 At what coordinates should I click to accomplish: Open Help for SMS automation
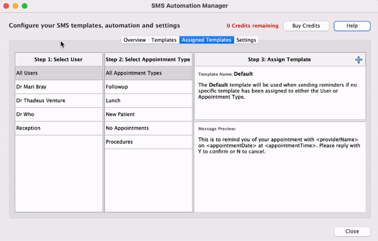(352, 26)
